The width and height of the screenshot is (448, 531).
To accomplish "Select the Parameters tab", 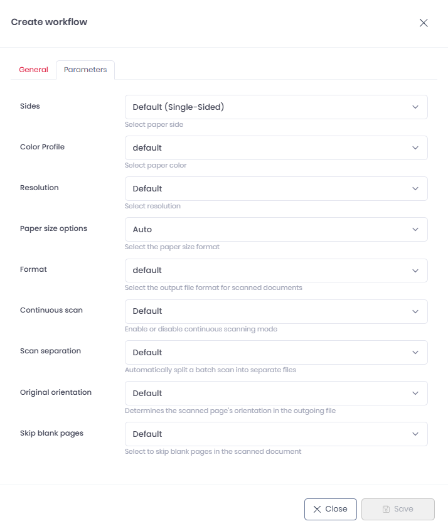I will coord(85,70).
